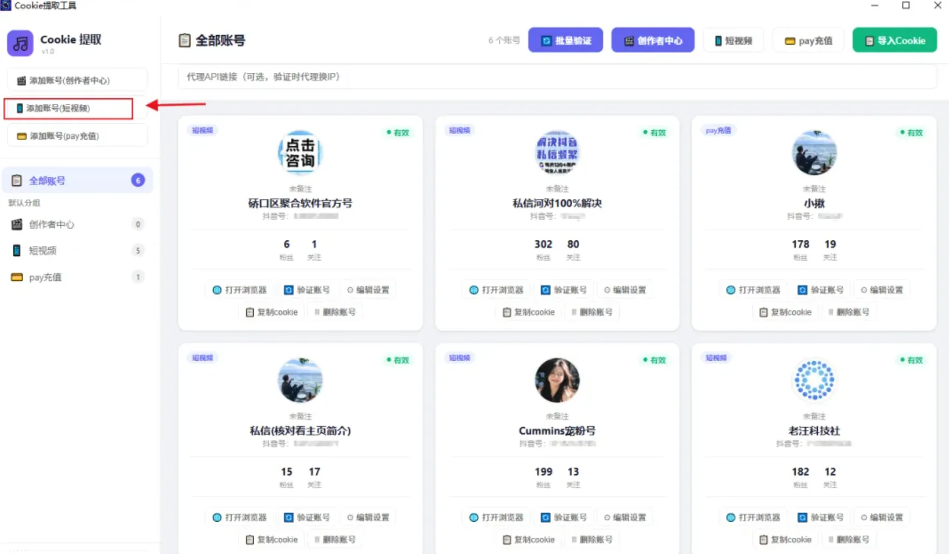This screenshot has height=554, width=949.
Task: Verify the 小楸 account
Action: [821, 290]
